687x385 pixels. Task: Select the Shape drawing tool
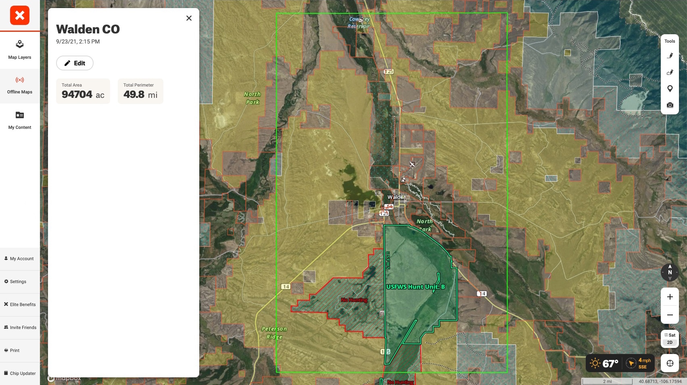tap(670, 72)
